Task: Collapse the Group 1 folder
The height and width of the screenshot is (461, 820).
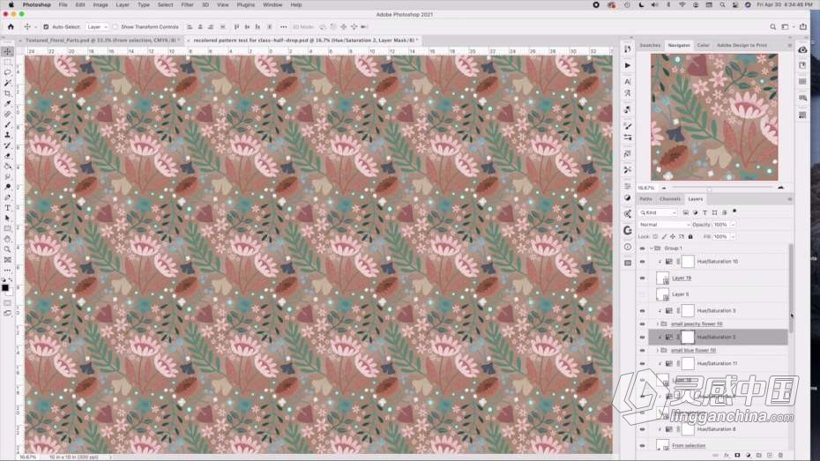Action: pyautogui.click(x=651, y=249)
